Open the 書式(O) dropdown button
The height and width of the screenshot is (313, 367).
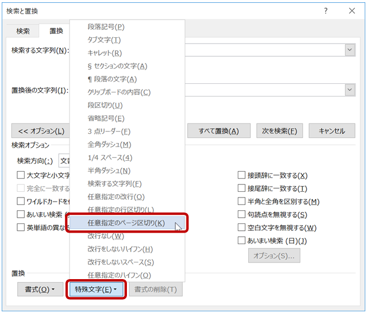click(x=40, y=289)
